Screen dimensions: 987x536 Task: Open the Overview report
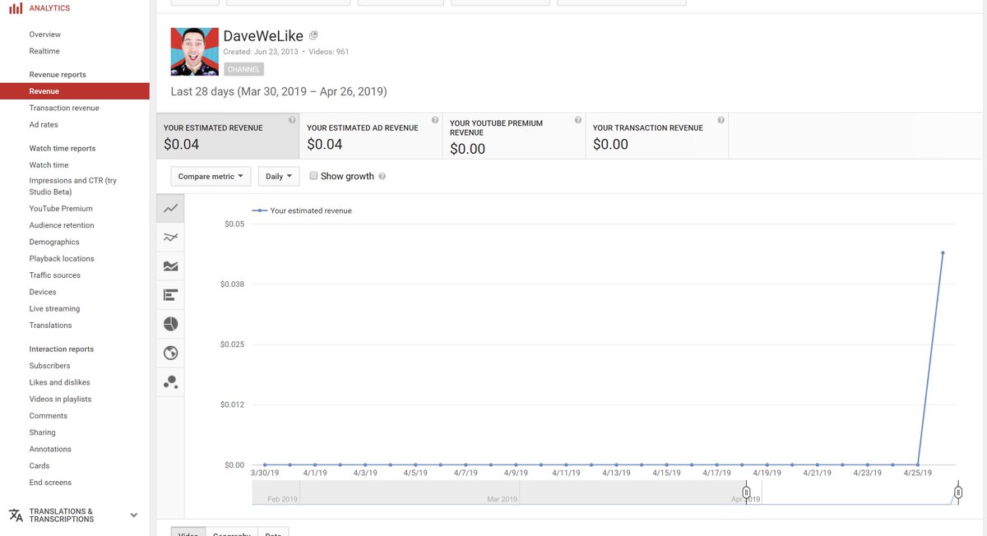tap(45, 35)
